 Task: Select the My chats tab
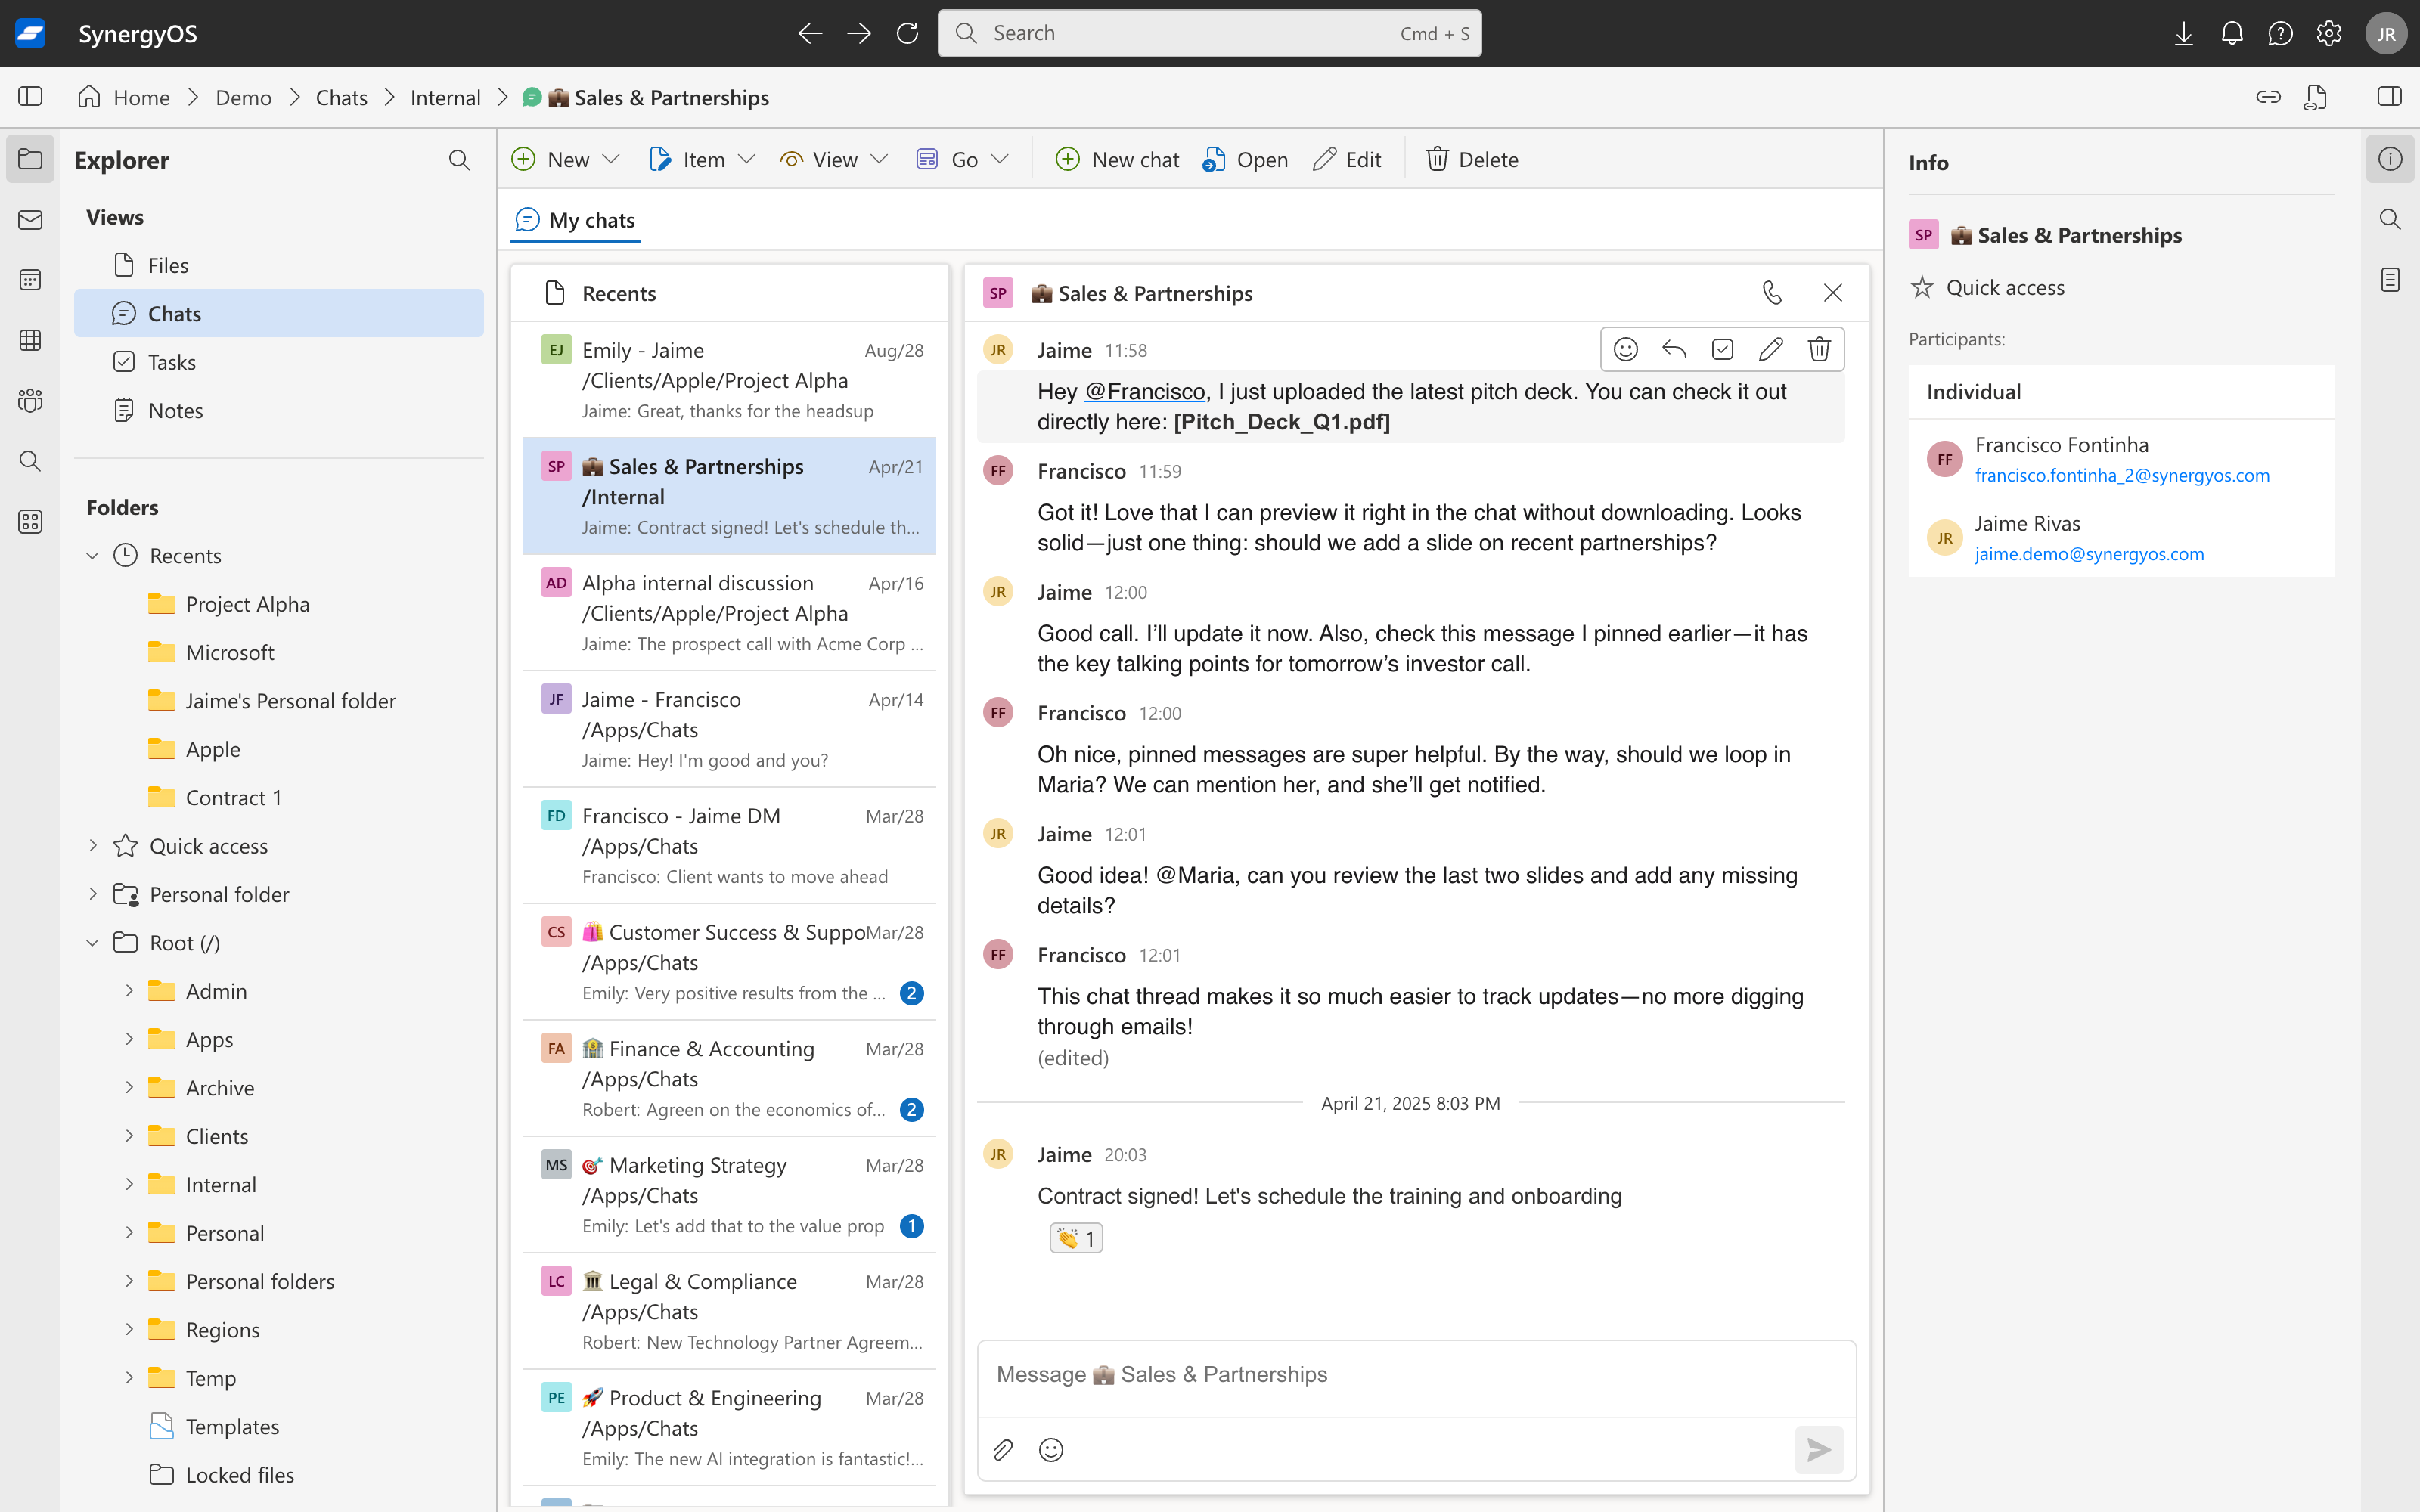[x=576, y=220]
